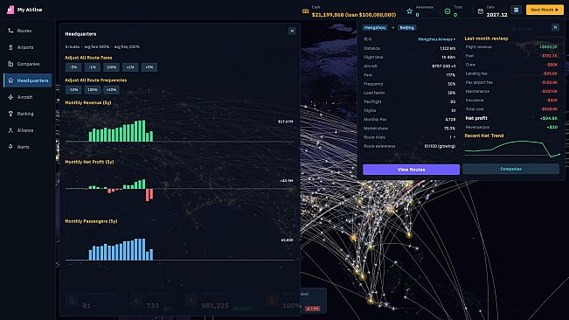569x320 pixels.
Task: Open the Hangzhou Airways dropdown
Action: (436, 39)
